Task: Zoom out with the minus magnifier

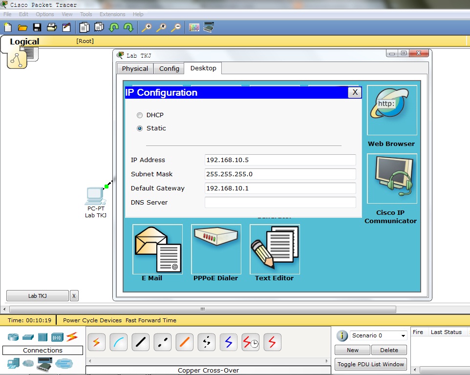Action: [176, 27]
